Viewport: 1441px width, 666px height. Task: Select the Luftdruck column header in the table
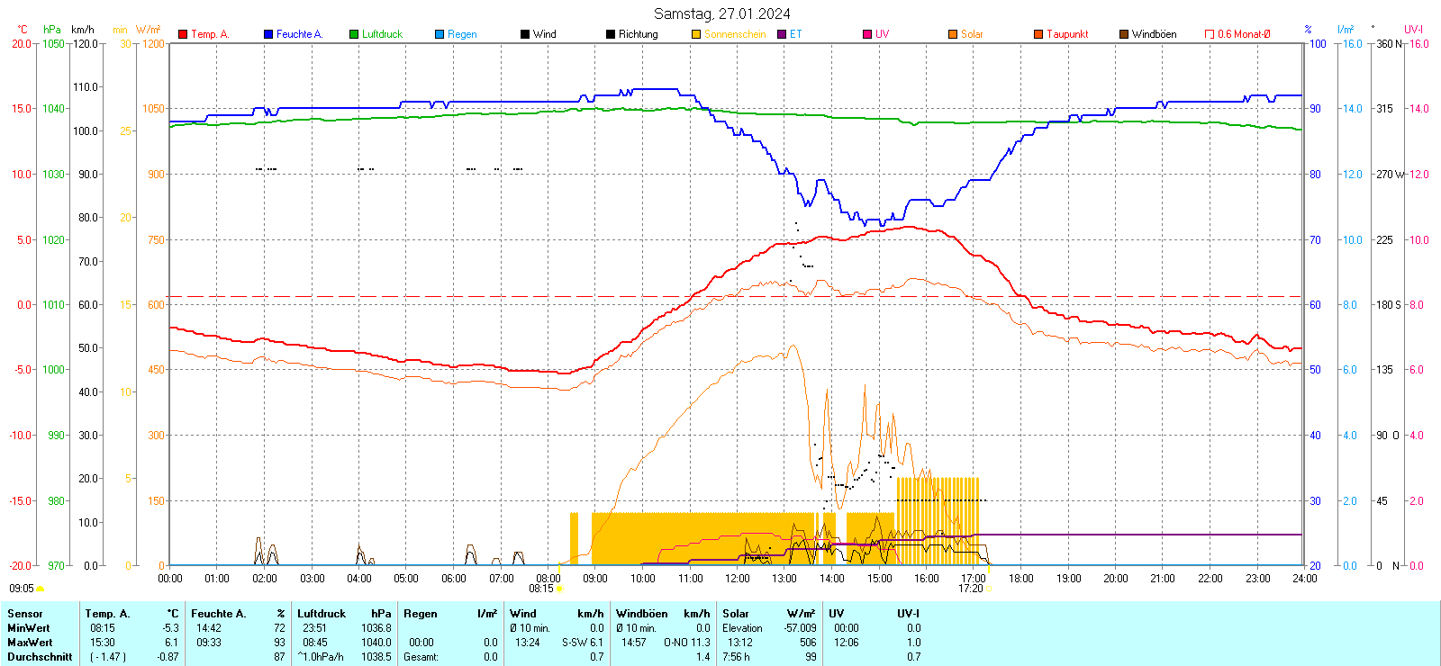coord(322,614)
